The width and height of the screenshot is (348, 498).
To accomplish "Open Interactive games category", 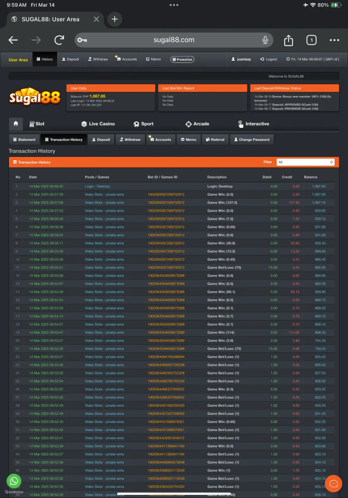I will point(254,124).
